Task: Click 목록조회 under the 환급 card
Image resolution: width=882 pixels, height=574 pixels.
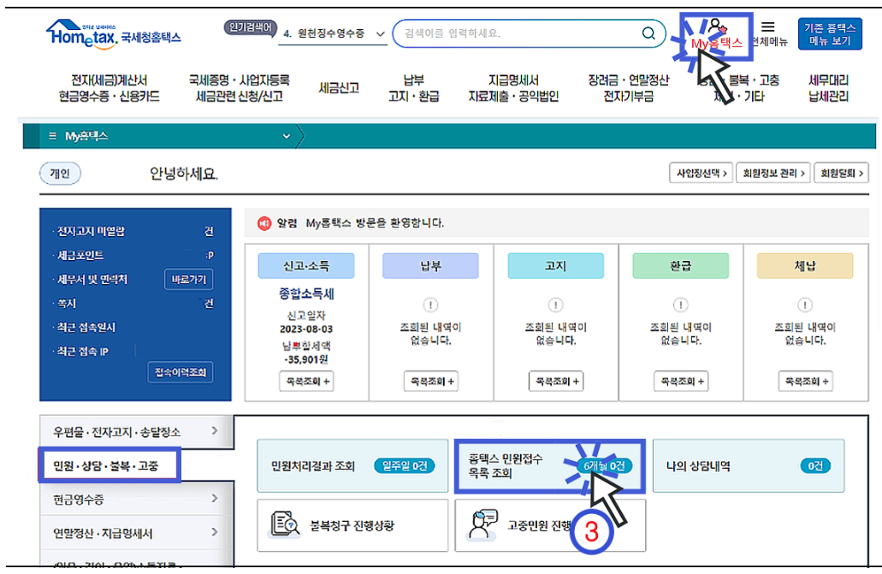Action: pos(679,381)
